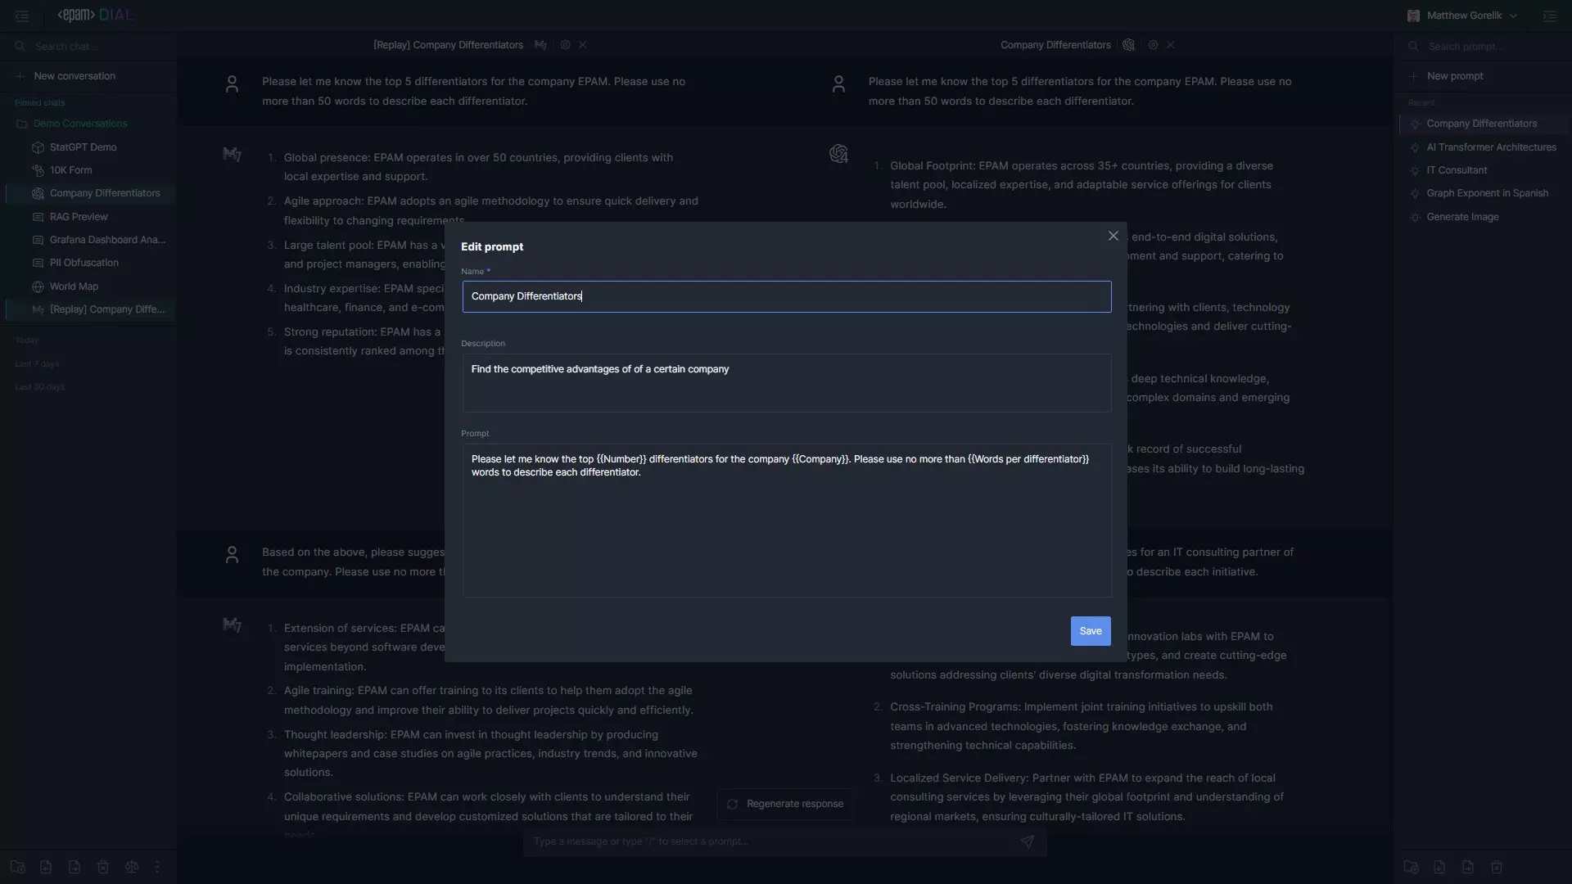
Task: Click the World Map globe icon
Action: [38, 286]
